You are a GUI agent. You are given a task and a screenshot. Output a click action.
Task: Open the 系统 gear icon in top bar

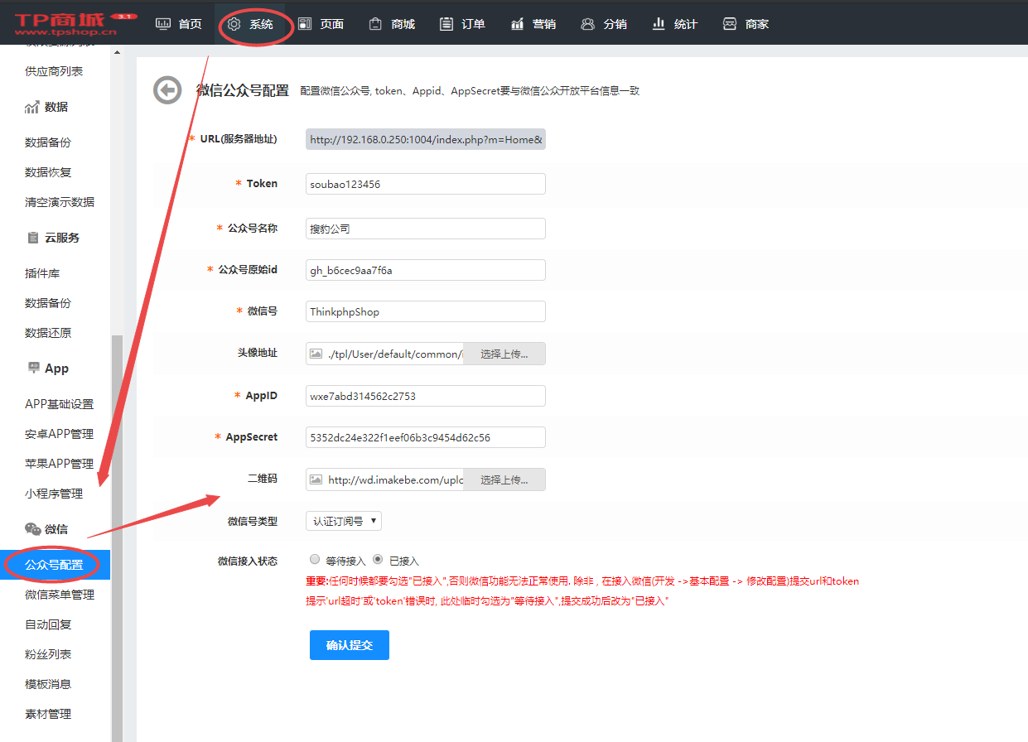click(234, 23)
